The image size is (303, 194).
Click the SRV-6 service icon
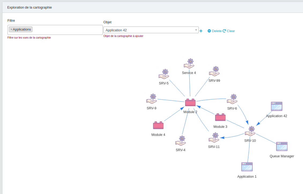(x=232, y=99)
